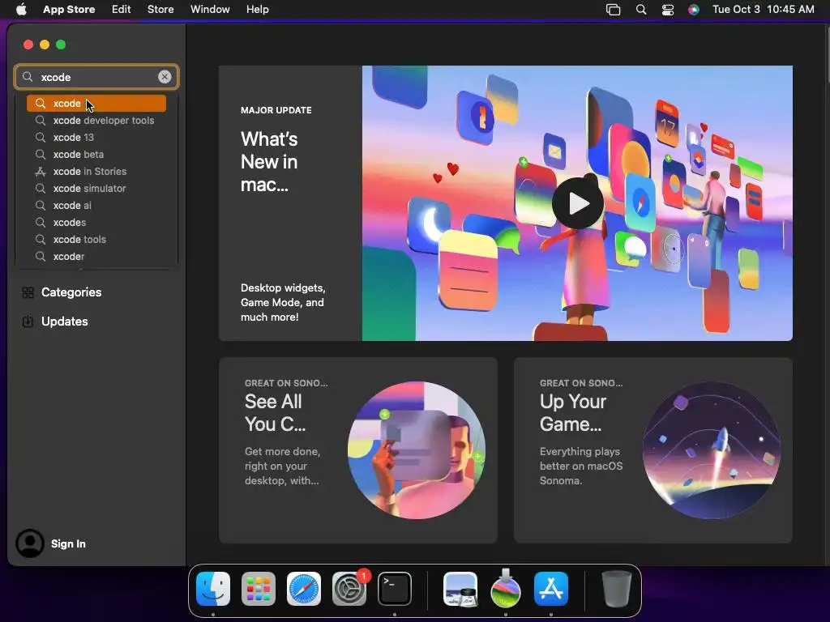Select the xcode tools suggestion
The width and height of the screenshot is (830, 622).
(96, 239)
